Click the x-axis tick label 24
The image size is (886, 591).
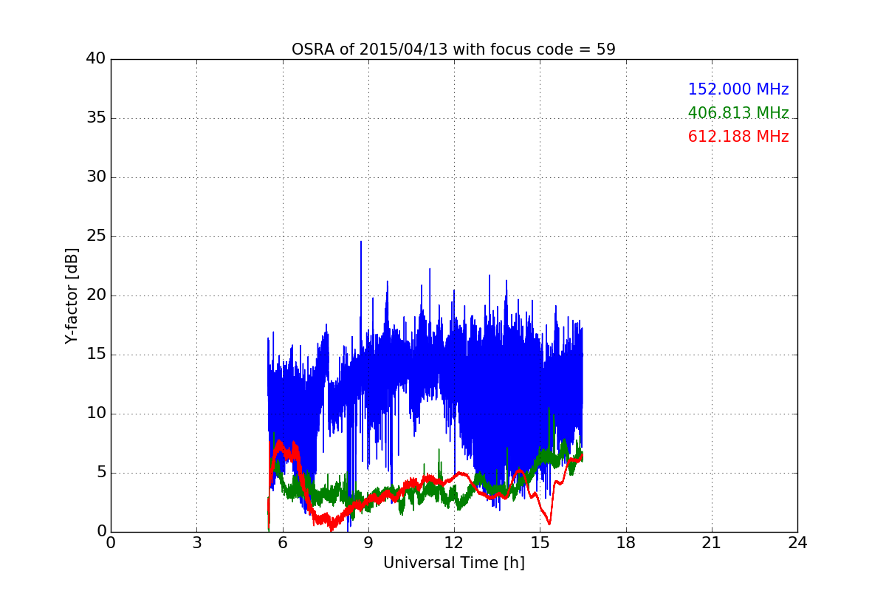point(797,542)
